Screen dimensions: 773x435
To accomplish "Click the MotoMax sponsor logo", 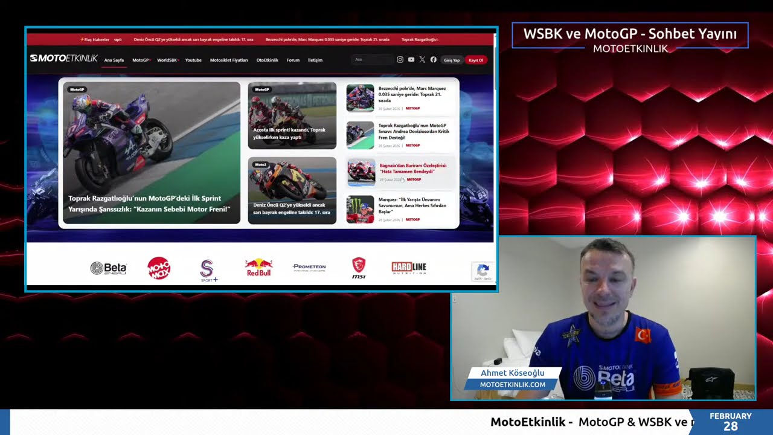I will pos(159,268).
